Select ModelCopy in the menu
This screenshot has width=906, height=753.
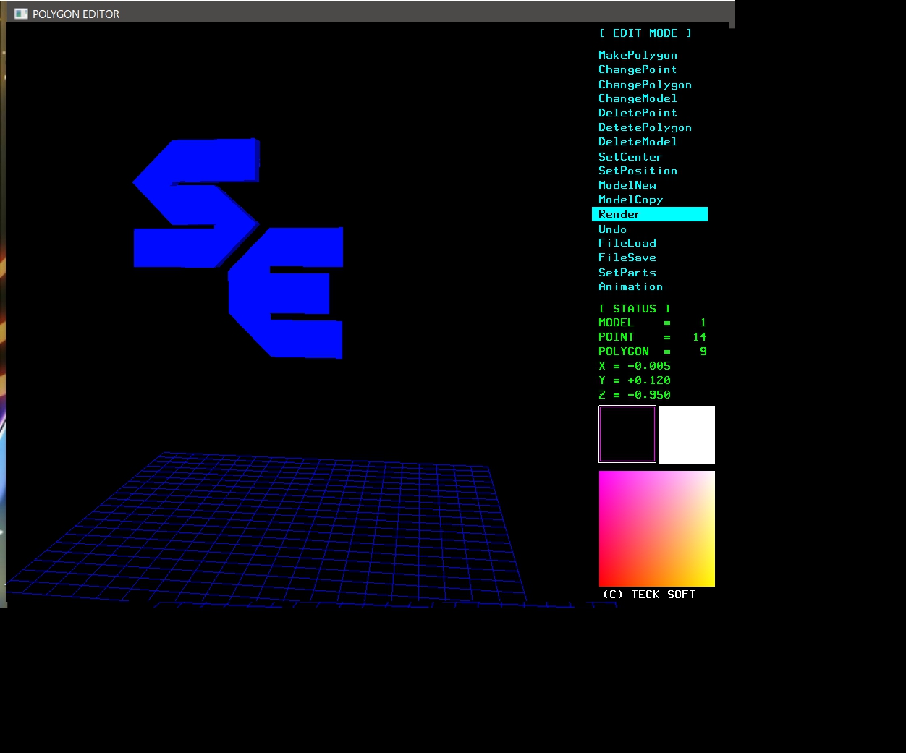[x=630, y=200]
